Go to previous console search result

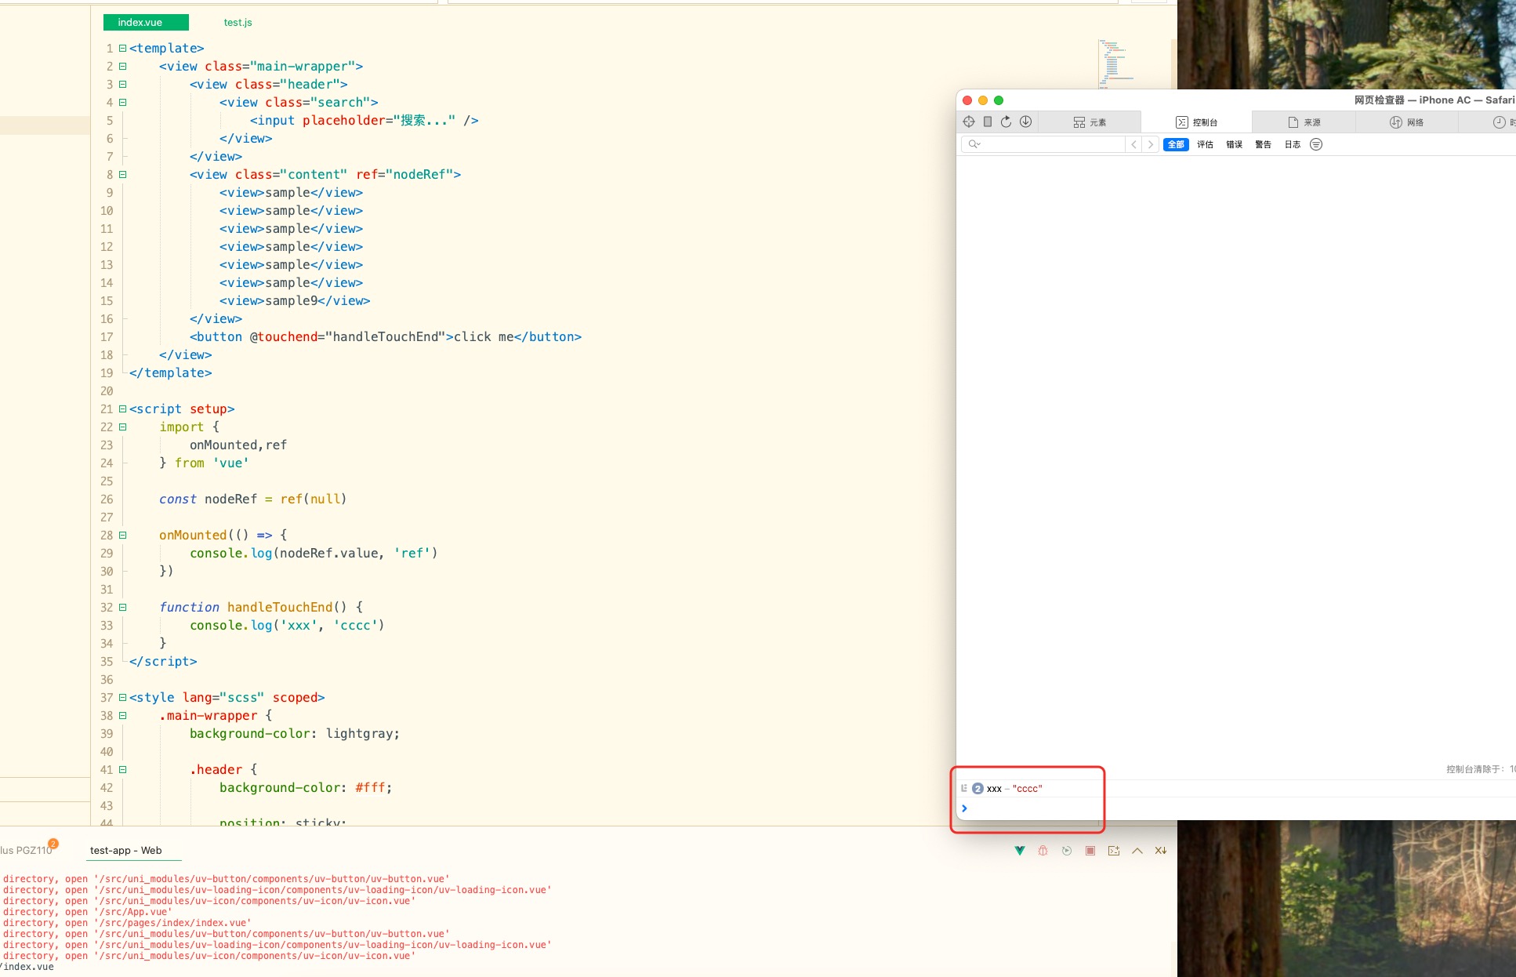pyautogui.click(x=1133, y=144)
